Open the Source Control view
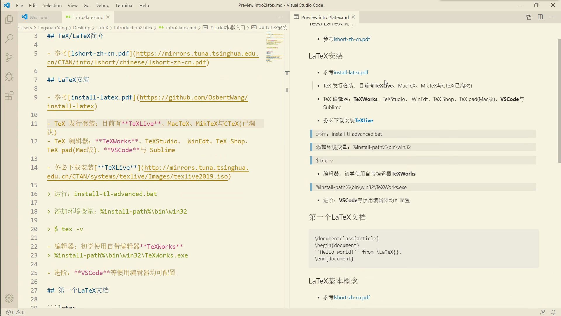561x316 pixels. (9, 57)
